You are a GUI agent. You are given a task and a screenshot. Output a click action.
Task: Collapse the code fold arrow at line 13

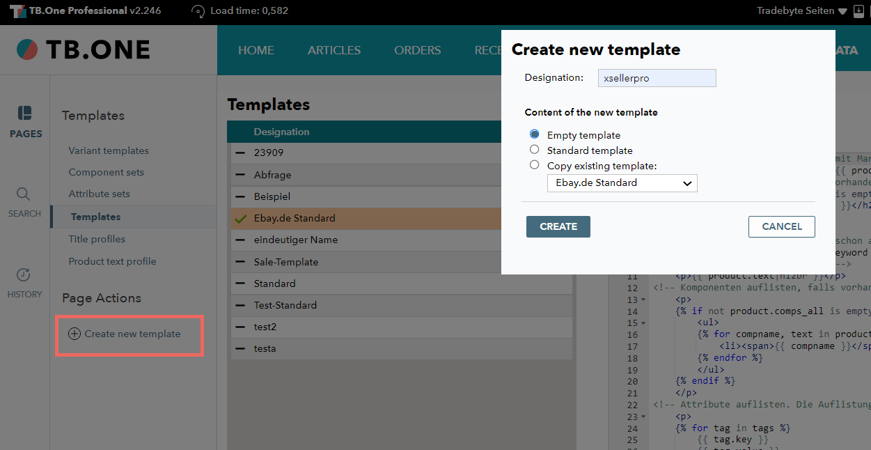coord(644,300)
